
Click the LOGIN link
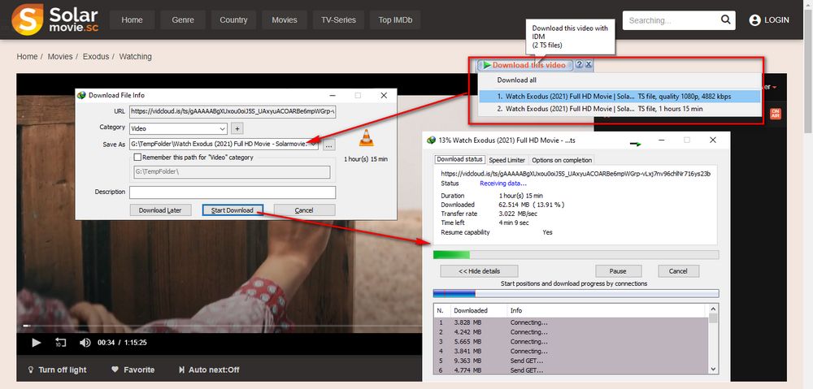point(776,20)
